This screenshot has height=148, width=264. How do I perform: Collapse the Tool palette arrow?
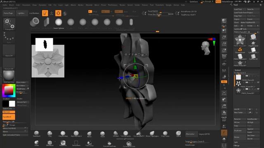[231, 5]
